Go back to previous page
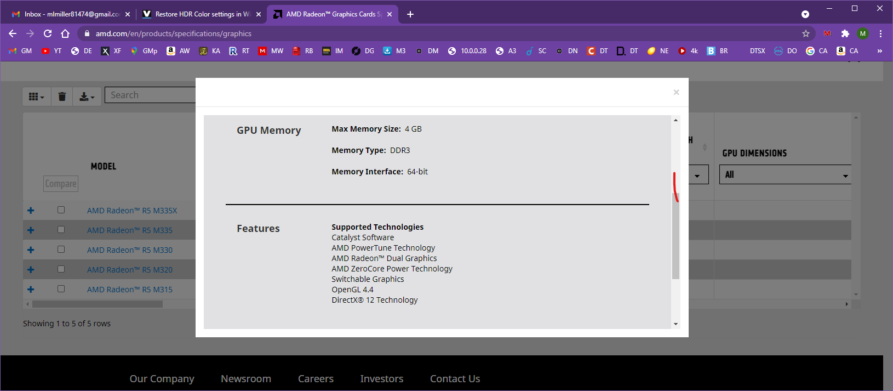Viewport: 893px width, 391px height. 13,33
